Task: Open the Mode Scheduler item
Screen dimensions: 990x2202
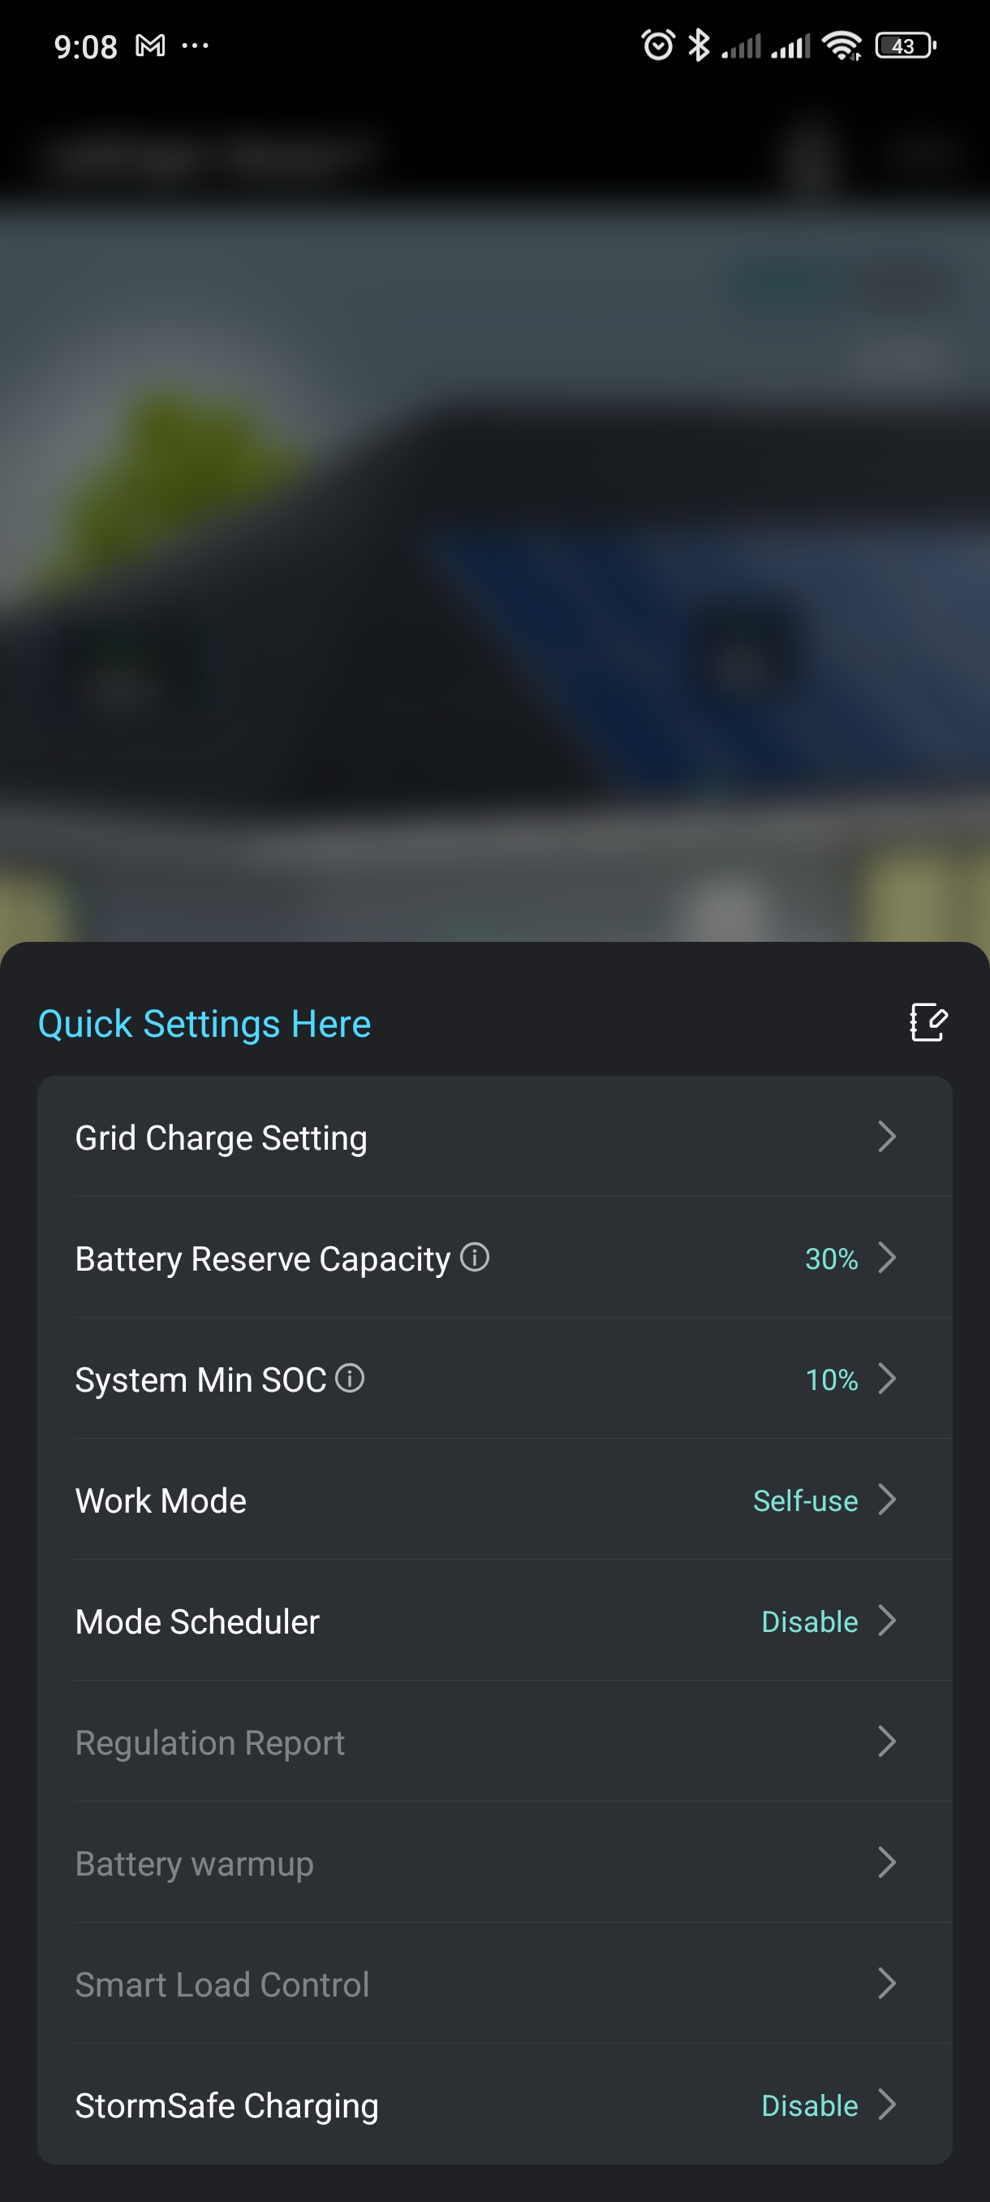Action: point(197,1621)
